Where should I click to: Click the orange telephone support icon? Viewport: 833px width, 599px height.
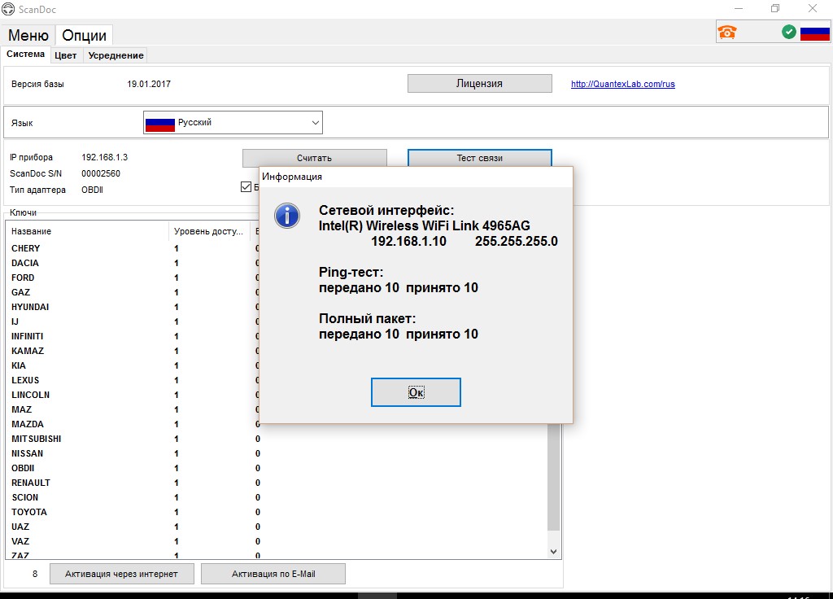(x=726, y=33)
